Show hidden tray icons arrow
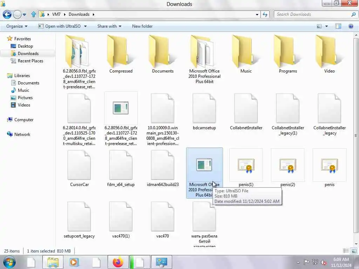Screen dimensions: 359x269 (298, 262)
